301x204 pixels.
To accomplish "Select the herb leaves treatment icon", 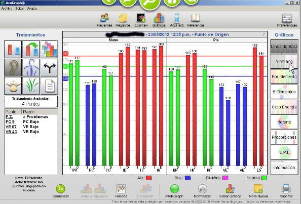I will pos(31,86).
